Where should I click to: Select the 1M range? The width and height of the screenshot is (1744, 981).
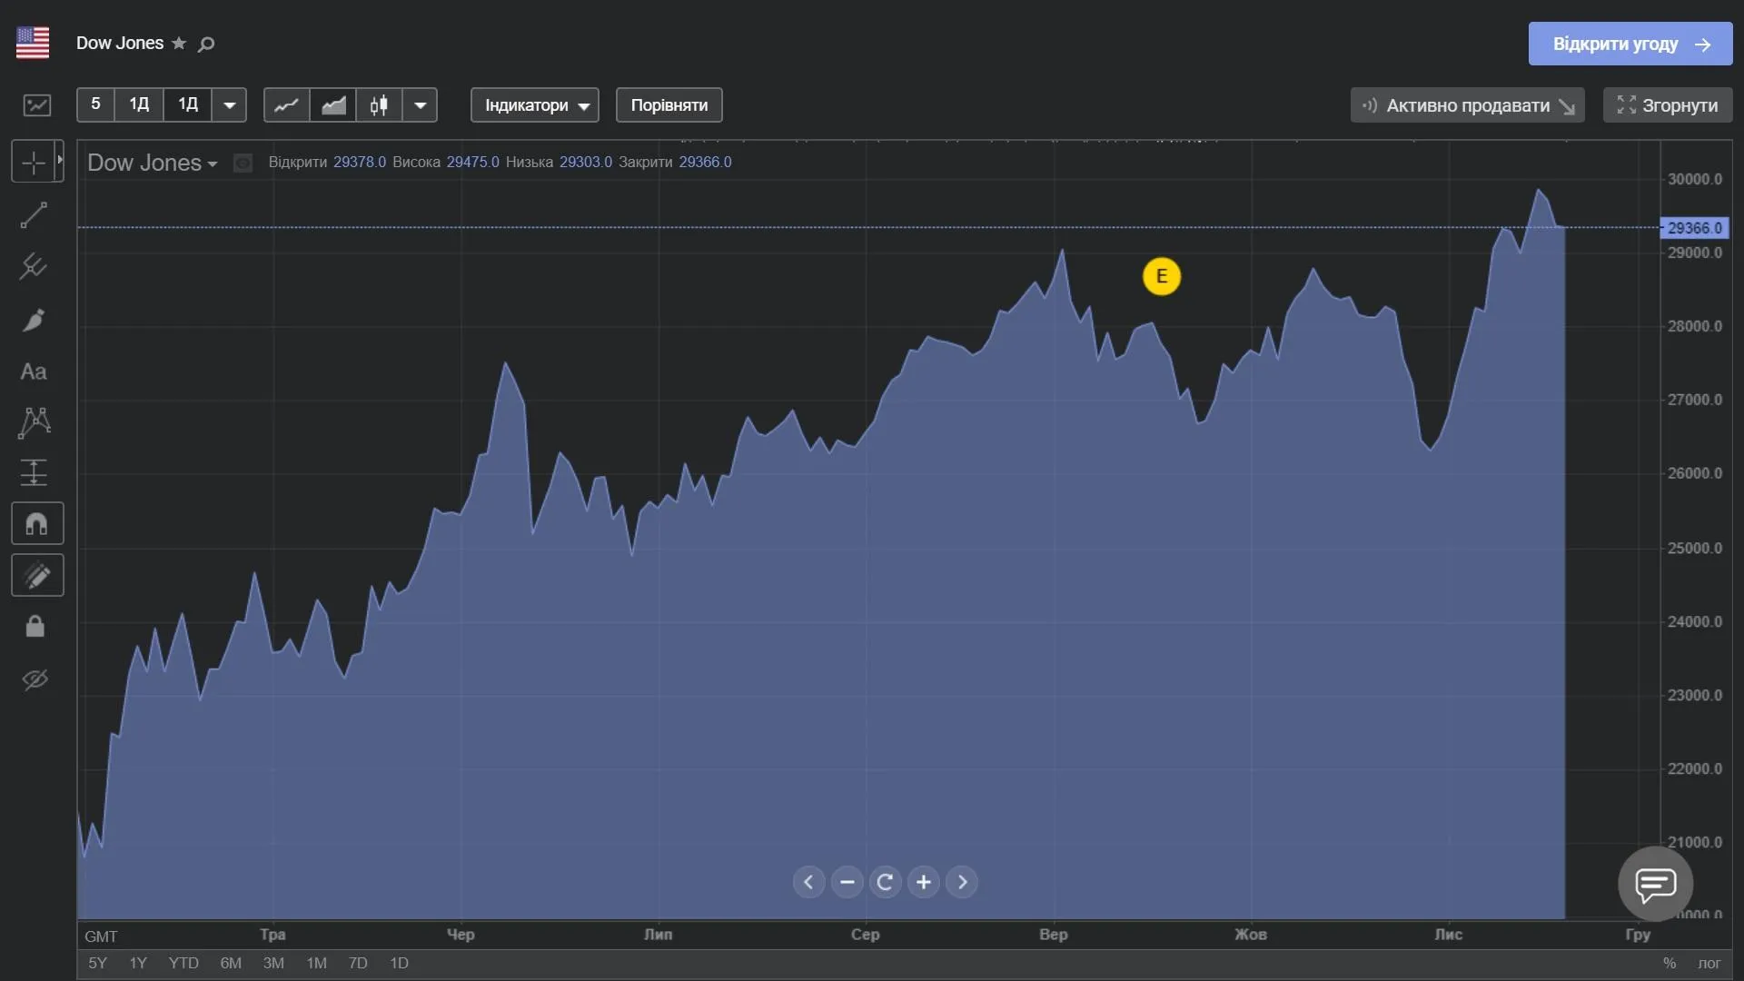(x=316, y=963)
